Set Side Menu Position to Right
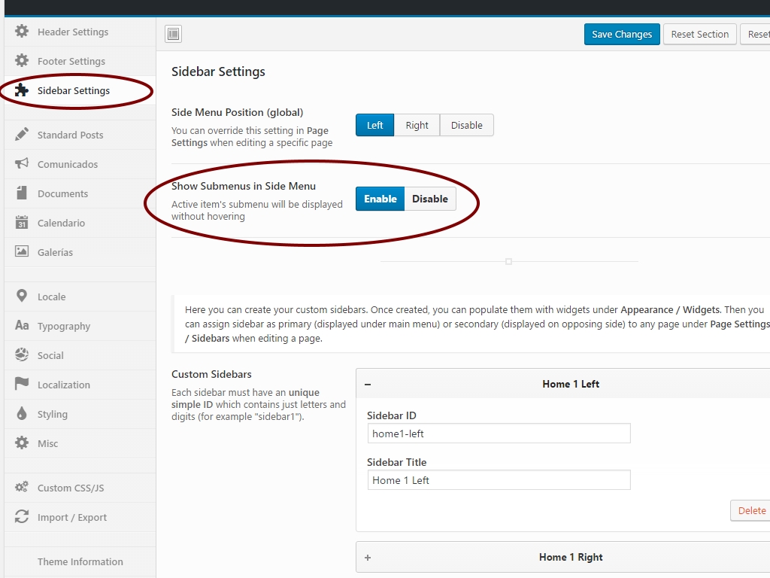This screenshot has width=770, height=578. coord(417,125)
